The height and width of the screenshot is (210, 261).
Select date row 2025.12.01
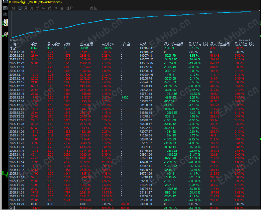point(17,120)
